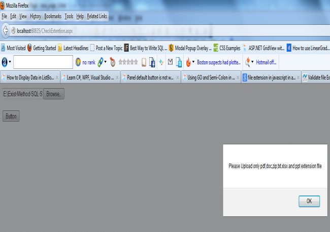330x232 pixels.
Task: Open the Help menu
Action: pyautogui.click(x=80, y=16)
